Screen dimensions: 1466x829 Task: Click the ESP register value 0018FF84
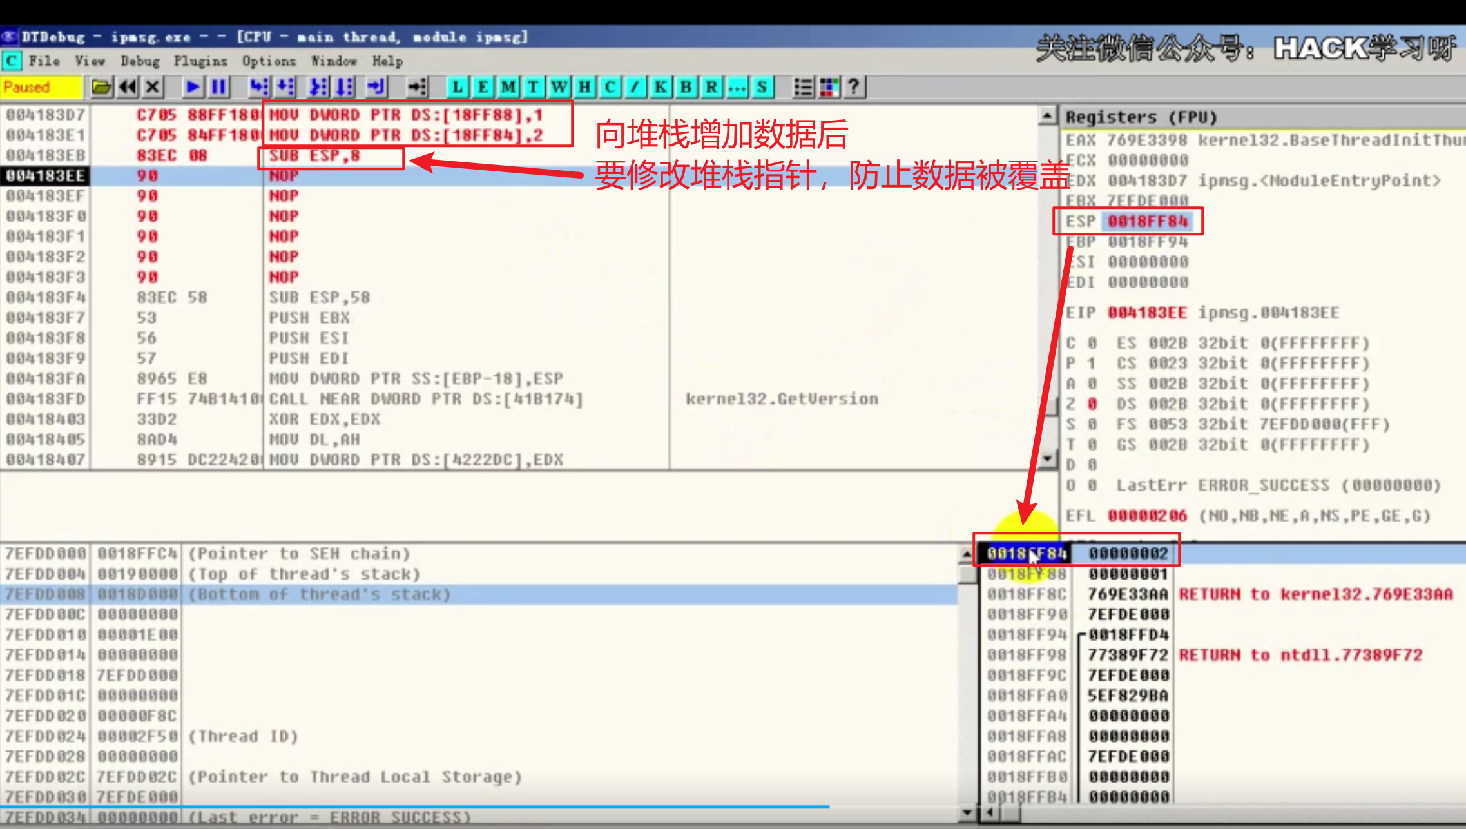[x=1148, y=221]
